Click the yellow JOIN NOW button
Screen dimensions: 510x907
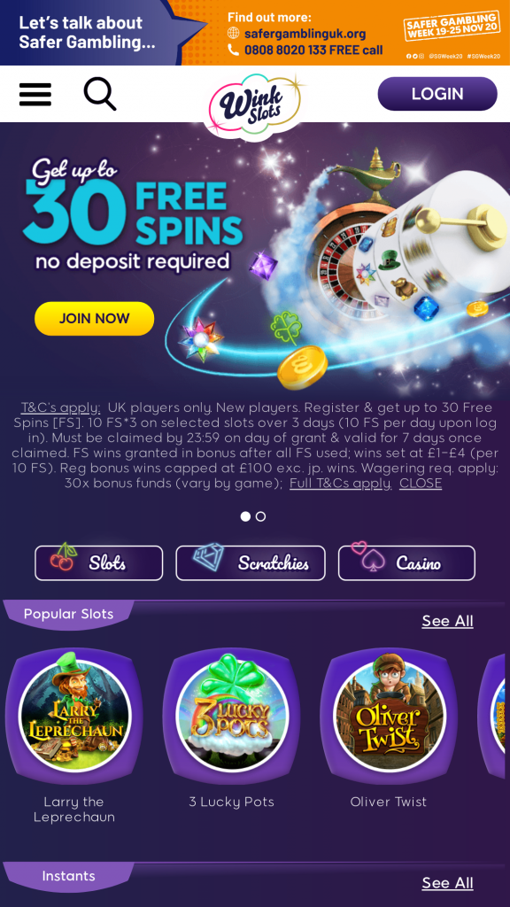(x=94, y=319)
